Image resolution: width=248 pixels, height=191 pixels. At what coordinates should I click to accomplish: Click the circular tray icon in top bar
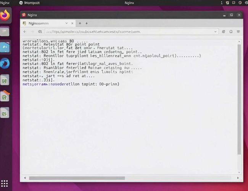pos(240,3)
